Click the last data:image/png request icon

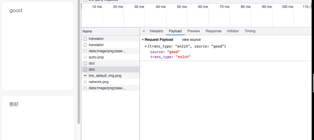click(85, 88)
